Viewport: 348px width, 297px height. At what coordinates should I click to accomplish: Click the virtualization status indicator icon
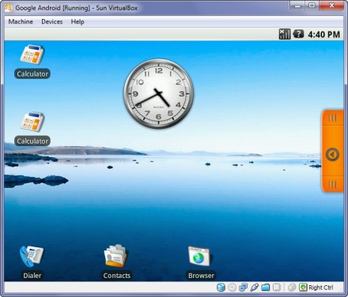(277, 288)
